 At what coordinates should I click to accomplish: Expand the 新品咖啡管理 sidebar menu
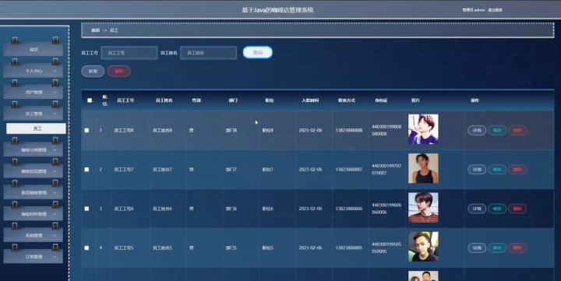pos(34,193)
